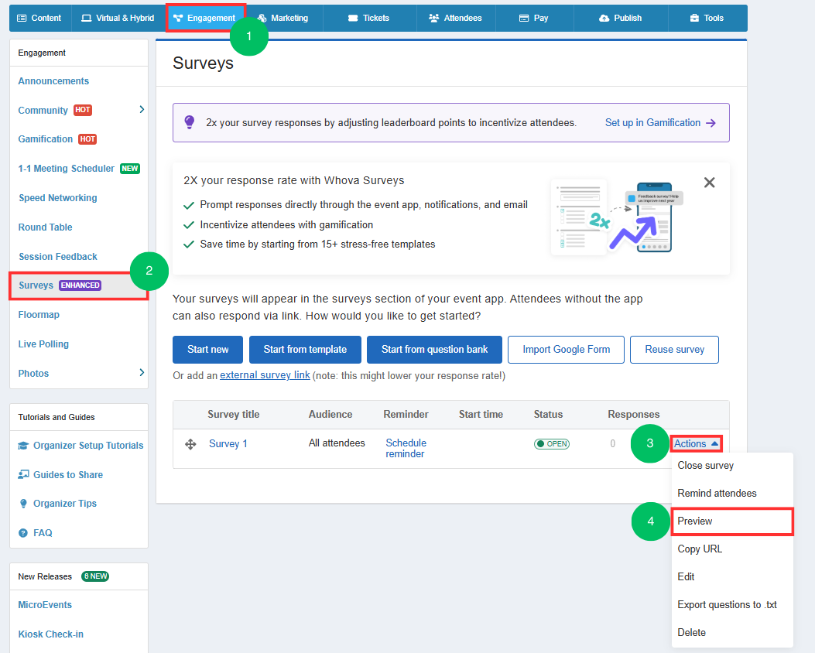
Task: Choose Remind attendees from Actions menu
Action: [x=717, y=494]
